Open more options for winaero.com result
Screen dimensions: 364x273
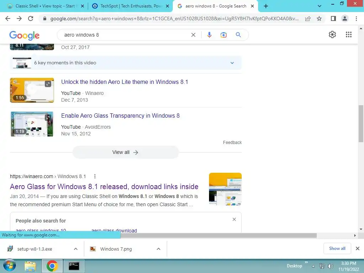coord(95,176)
